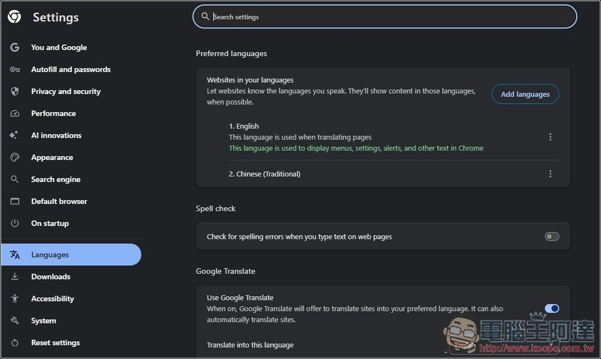This screenshot has width=601, height=359.
Task: Click the AI innovations sparkle icon
Action: coord(15,135)
